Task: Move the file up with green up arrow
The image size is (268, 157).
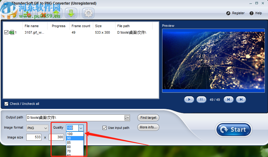Action: (56, 13)
